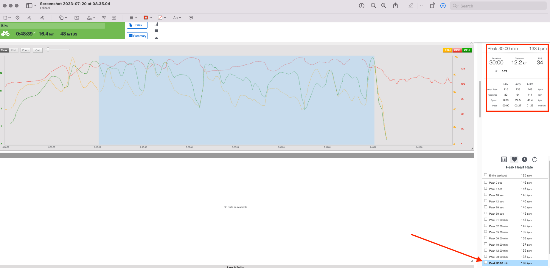The image size is (550, 268).
Task: Click the Laps & Splits section header
Action: click(235, 267)
